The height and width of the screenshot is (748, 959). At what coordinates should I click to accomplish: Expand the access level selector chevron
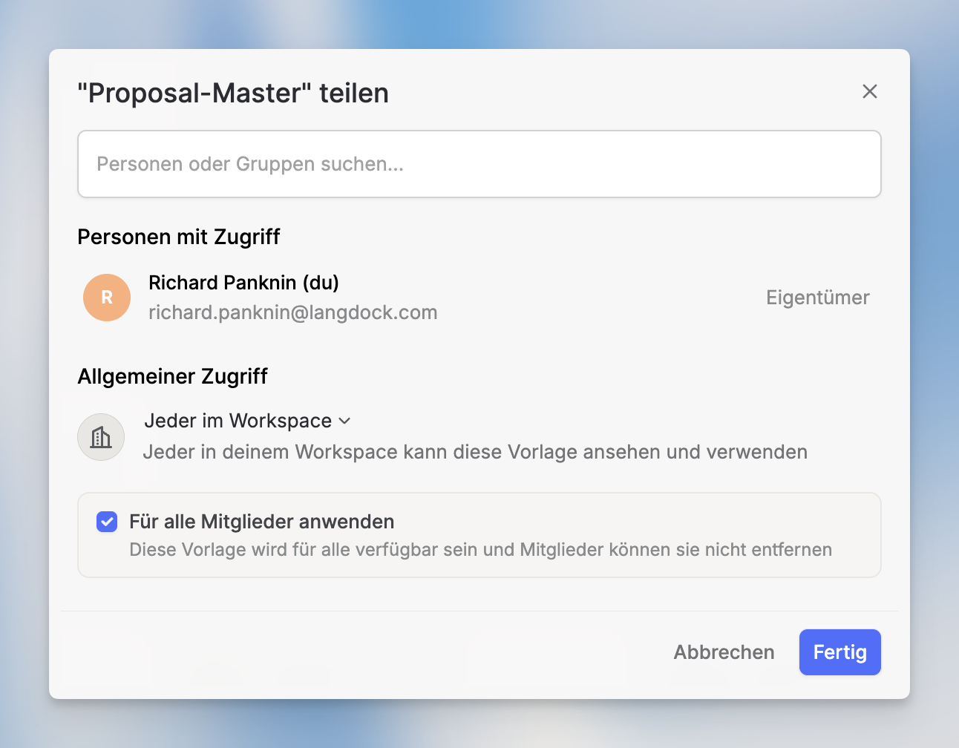[344, 421]
